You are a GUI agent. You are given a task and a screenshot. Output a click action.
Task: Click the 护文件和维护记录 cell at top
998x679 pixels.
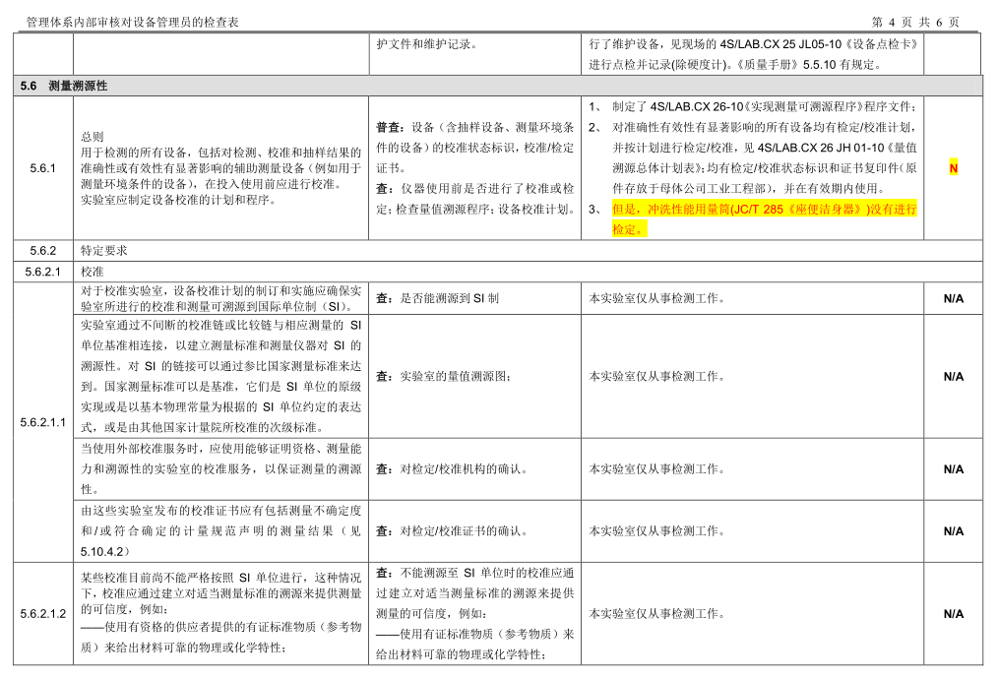[x=426, y=44]
